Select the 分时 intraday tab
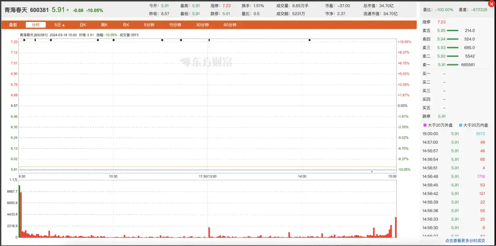Image resolution: width=496 pixels, height=246 pixels. 36,25
